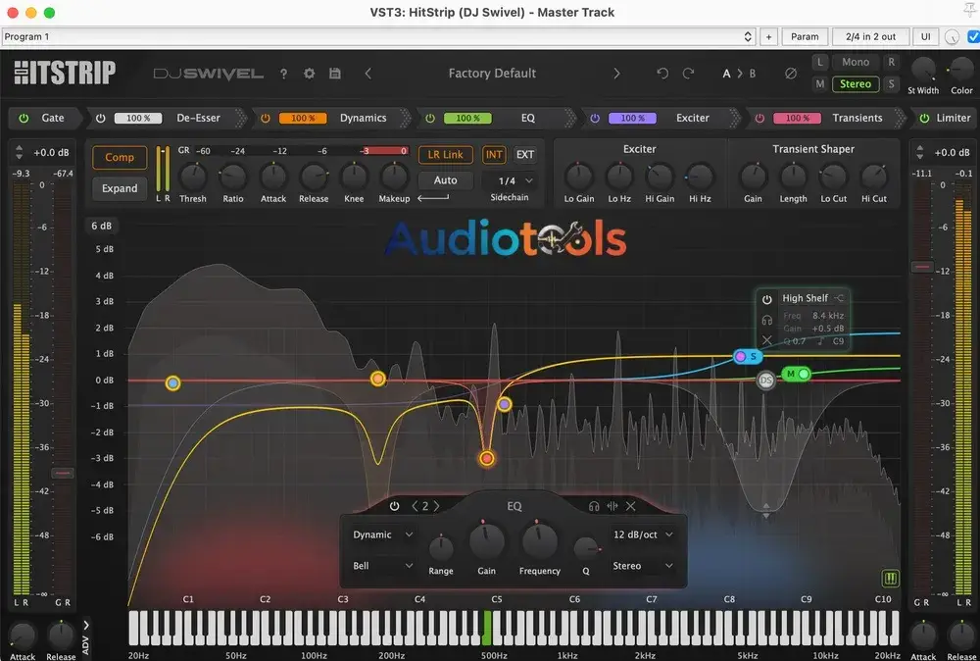Image resolution: width=980 pixels, height=661 pixels.
Task: Toggle the Limiter module power button
Action: pyautogui.click(x=922, y=118)
